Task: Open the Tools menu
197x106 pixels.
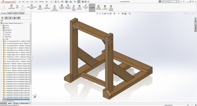Action: [x=36, y=2]
